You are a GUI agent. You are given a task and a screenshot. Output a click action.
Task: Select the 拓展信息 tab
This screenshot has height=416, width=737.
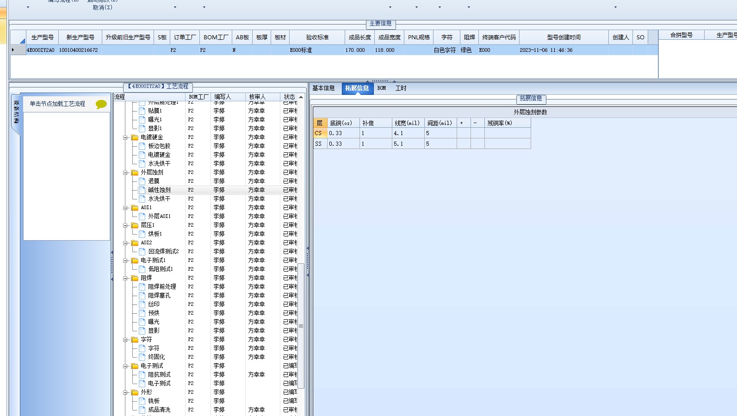357,88
